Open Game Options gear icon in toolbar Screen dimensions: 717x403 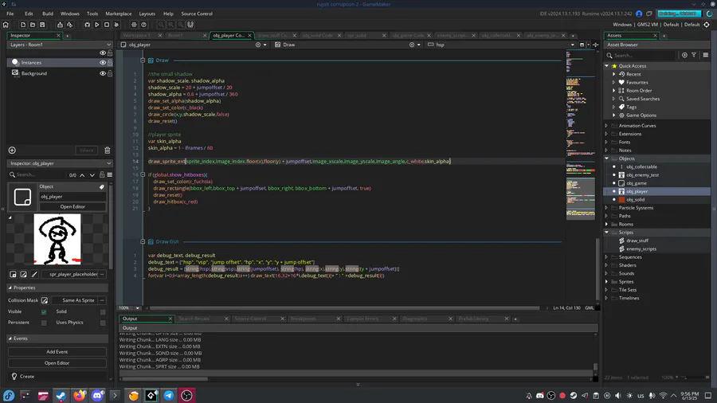coord(134,25)
